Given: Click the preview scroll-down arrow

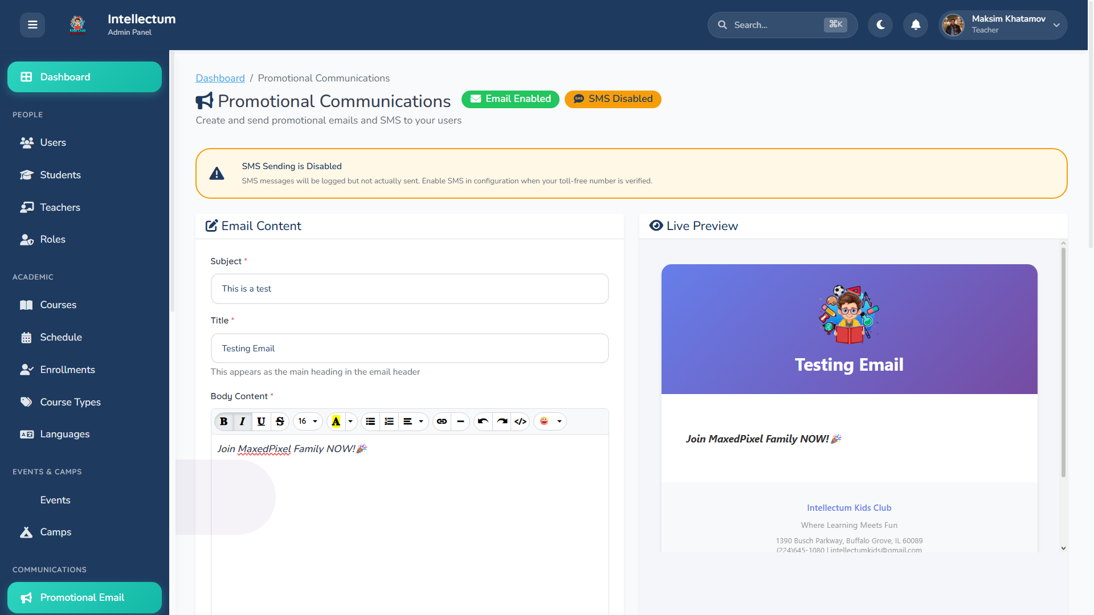Looking at the screenshot, I should click(x=1063, y=548).
